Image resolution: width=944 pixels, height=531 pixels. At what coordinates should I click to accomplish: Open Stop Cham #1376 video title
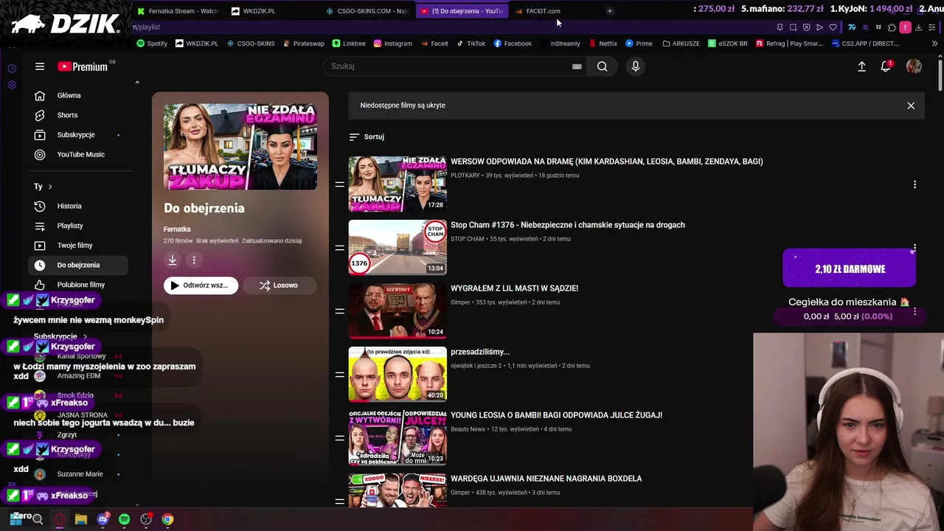click(568, 225)
